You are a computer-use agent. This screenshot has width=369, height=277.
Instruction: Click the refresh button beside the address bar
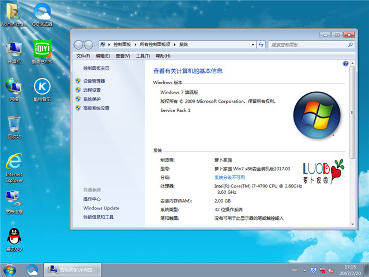click(x=261, y=44)
